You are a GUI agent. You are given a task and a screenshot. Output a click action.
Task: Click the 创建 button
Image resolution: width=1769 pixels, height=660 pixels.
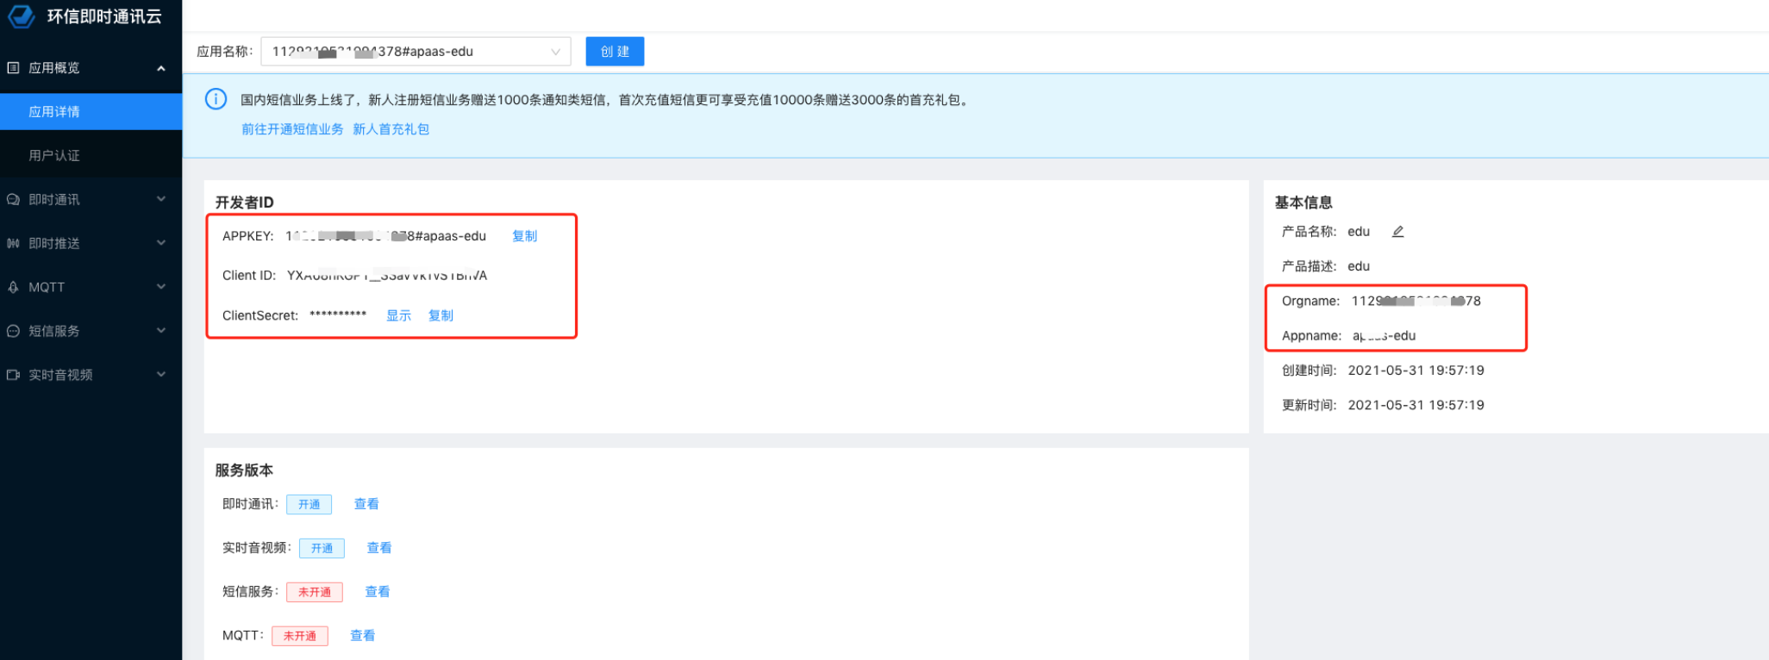coord(615,52)
